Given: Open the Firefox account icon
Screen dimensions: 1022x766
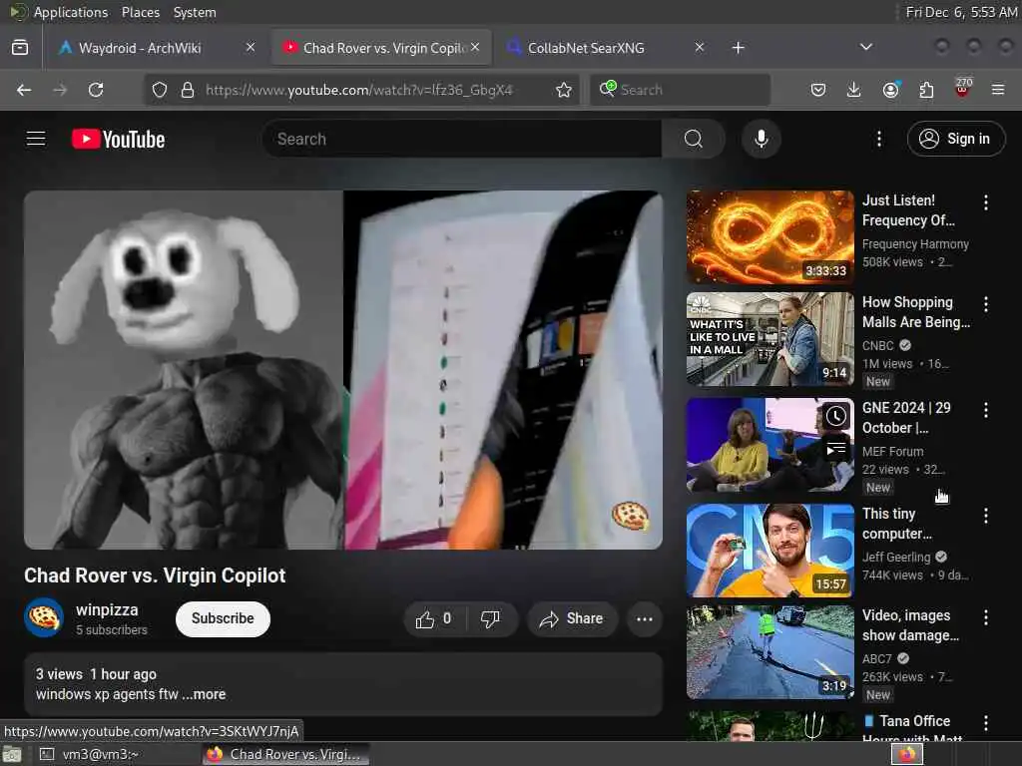Looking at the screenshot, I should [890, 90].
